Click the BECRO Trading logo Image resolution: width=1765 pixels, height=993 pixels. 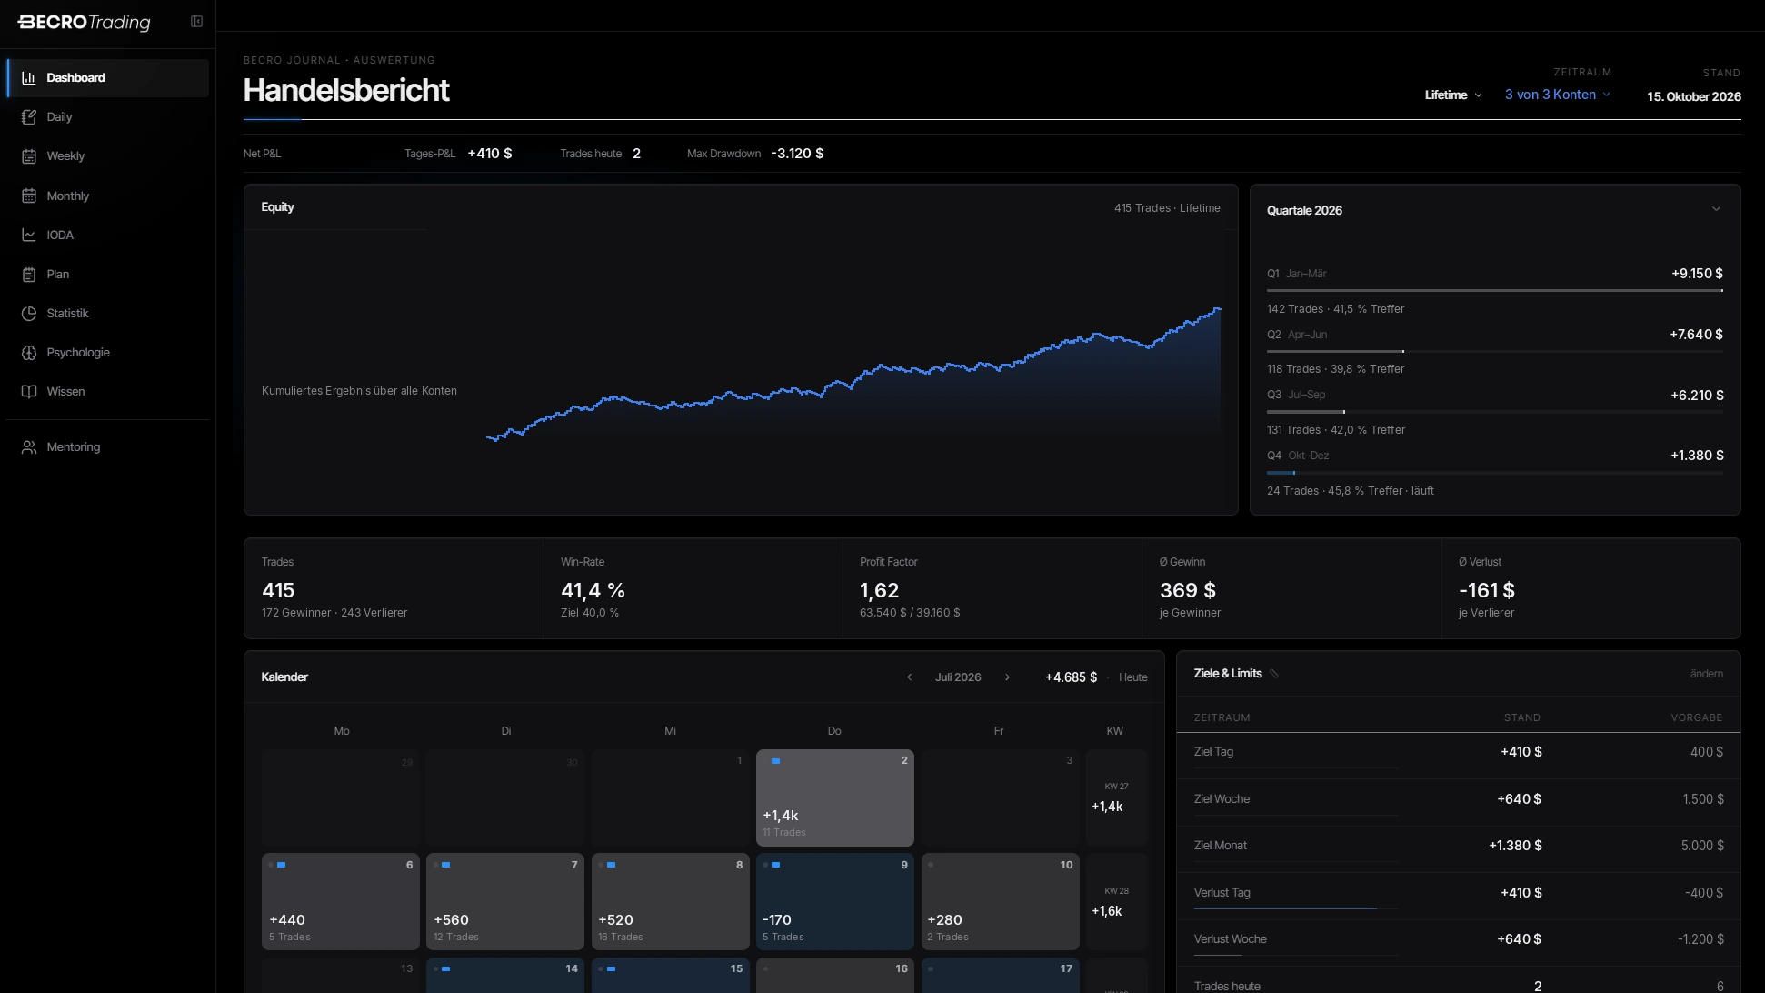[85, 22]
